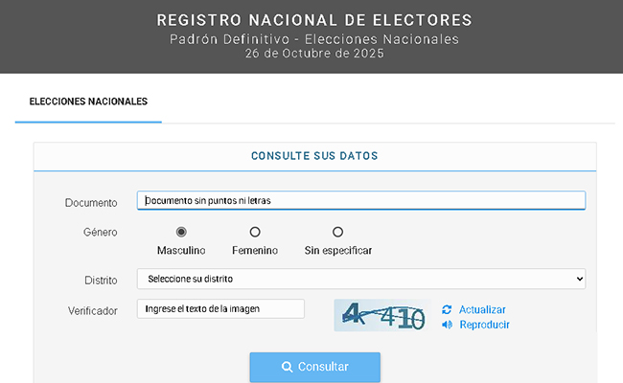This screenshot has width=623, height=383.
Task: Switch to the ELECCIONES NACIONALES tab
Action: 88,101
